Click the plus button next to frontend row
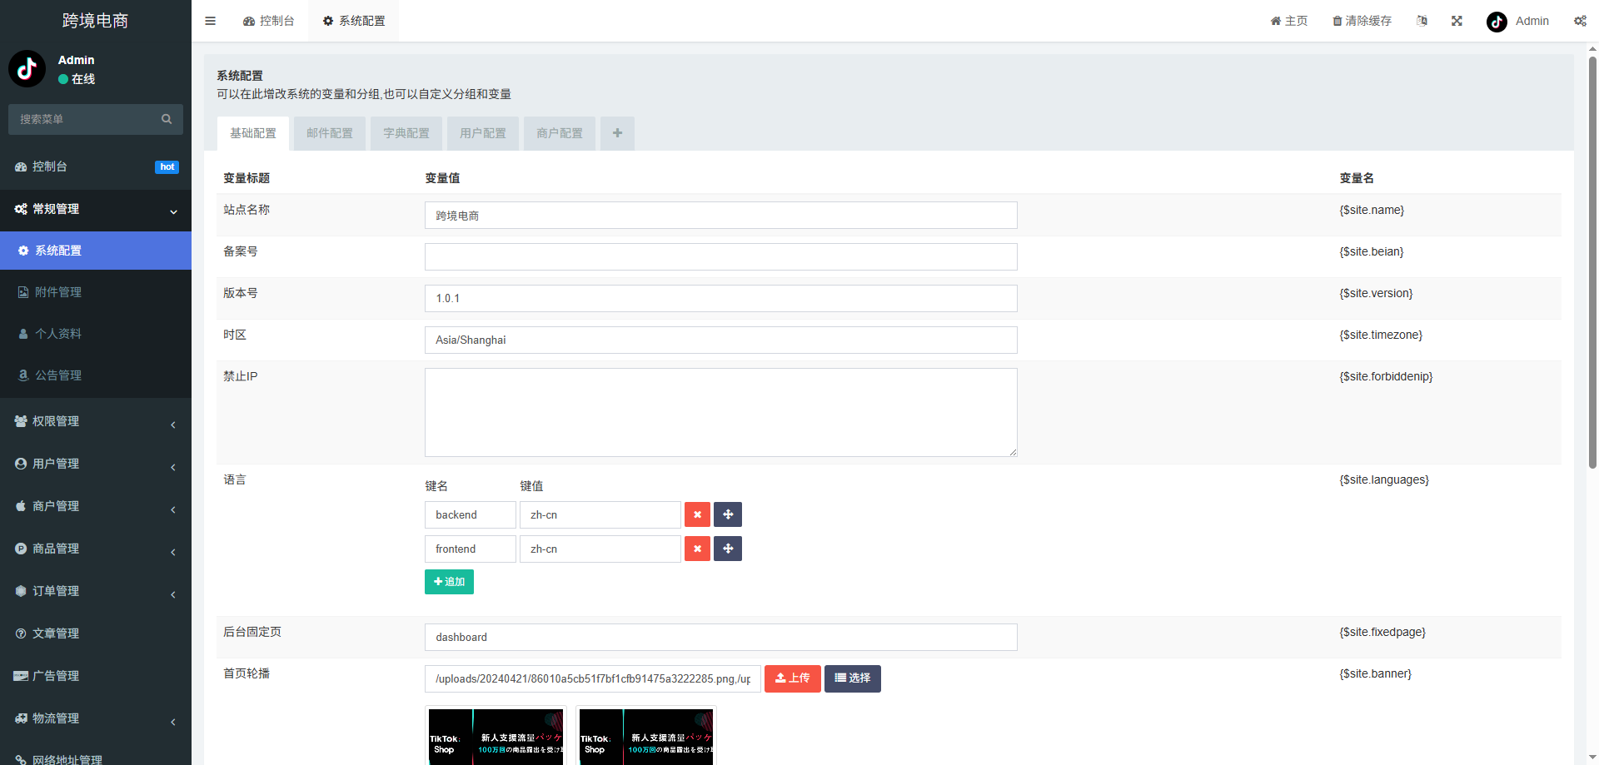Image resolution: width=1599 pixels, height=765 pixels. (727, 549)
